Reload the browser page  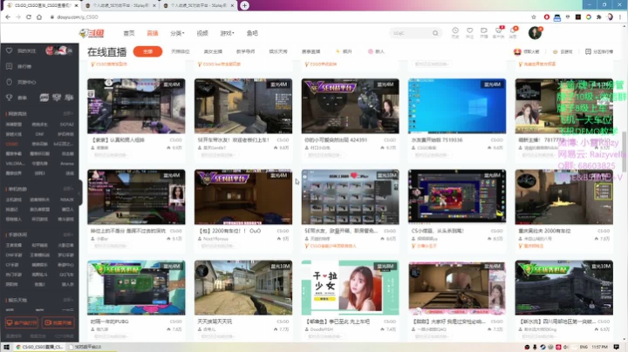tap(29, 17)
